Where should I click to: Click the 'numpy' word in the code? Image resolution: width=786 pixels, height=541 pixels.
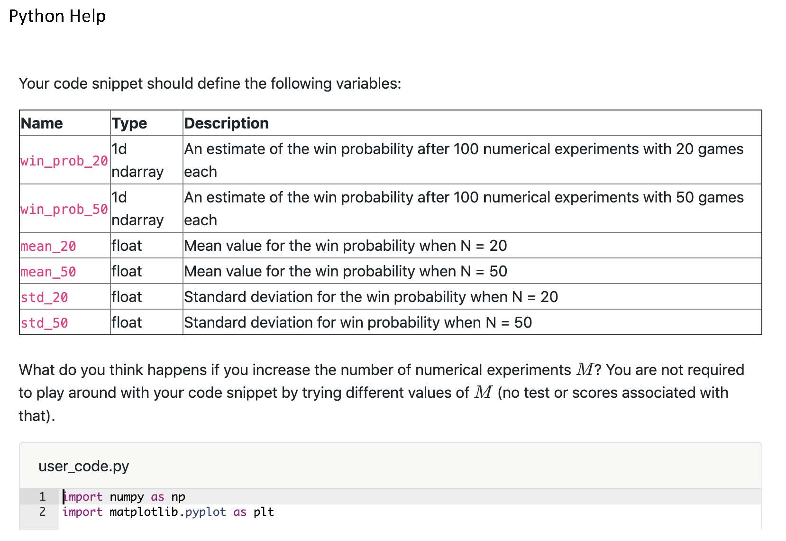coord(127,497)
